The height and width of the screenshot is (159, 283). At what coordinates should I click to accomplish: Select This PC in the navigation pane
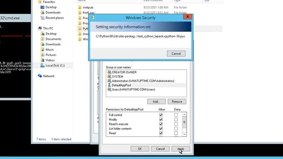(48, 28)
